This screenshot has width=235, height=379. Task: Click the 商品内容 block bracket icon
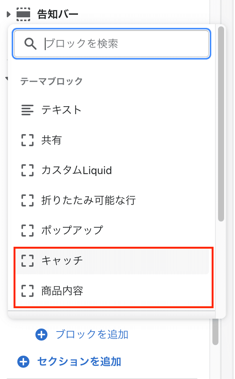(x=27, y=291)
